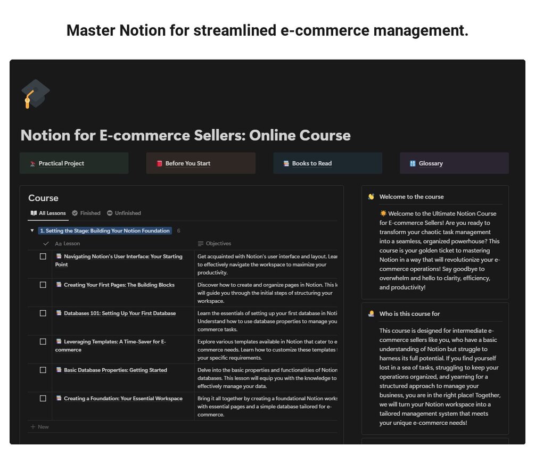The width and height of the screenshot is (535, 454).
Task: Click the stacked books icon beside Books to Read
Action: click(286, 163)
